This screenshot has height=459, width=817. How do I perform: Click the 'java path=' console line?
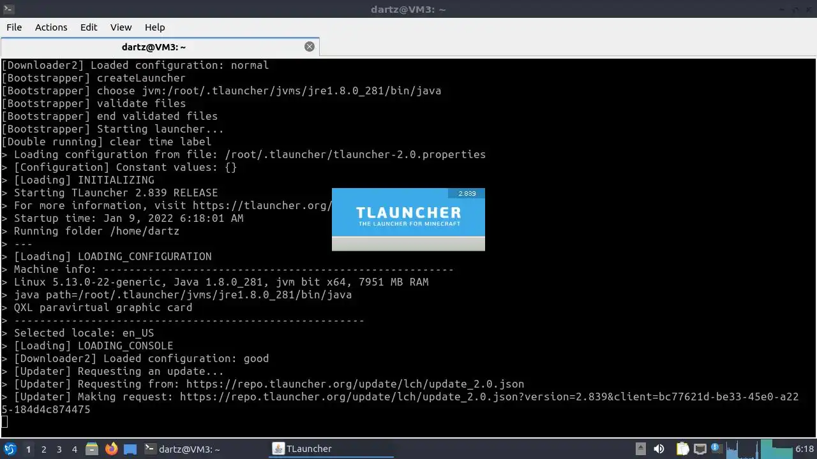click(x=177, y=295)
